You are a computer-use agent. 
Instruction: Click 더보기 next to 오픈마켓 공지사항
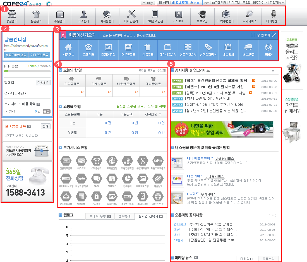[x=273, y=216]
